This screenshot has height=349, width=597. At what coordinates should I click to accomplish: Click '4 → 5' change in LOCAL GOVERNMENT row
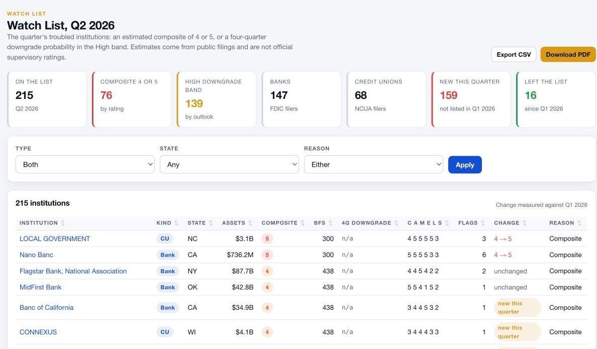point(503,239)
